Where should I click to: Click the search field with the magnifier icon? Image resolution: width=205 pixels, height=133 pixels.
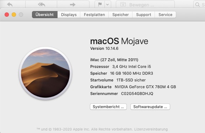pos(199,5)
